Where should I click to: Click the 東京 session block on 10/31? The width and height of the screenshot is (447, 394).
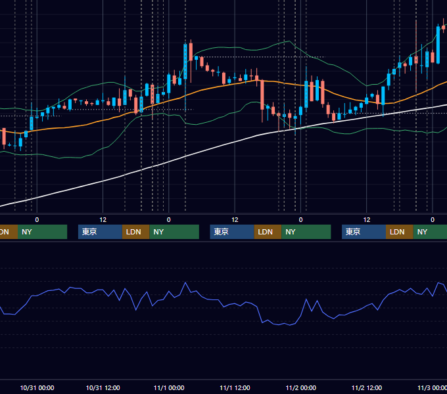(100, 232)
